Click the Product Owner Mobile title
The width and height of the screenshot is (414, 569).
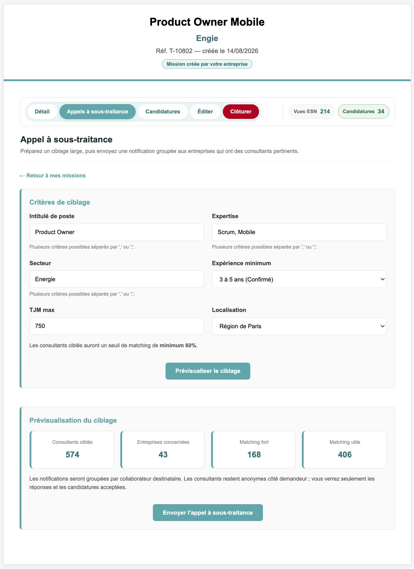[207, 22]
